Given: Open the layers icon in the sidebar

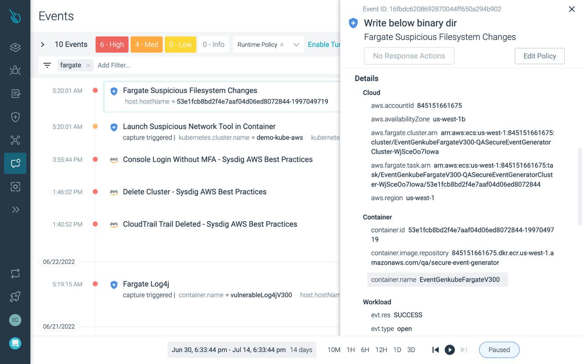Looking at the screenshot, I should pyautogui.click(x=15, y=47).
